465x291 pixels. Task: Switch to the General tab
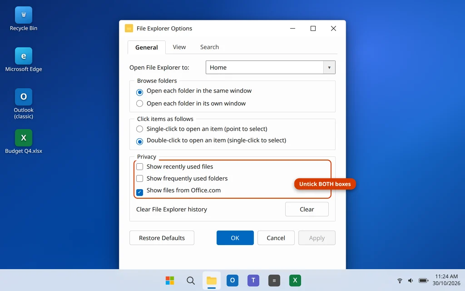click(147, 47)
